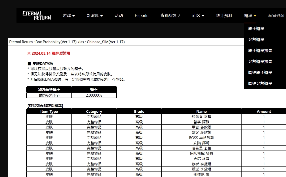The height and width of the screenshot is (177, 286).
Task: Click the BOSS 马格努斯 name cell
Action: point(201,138)
